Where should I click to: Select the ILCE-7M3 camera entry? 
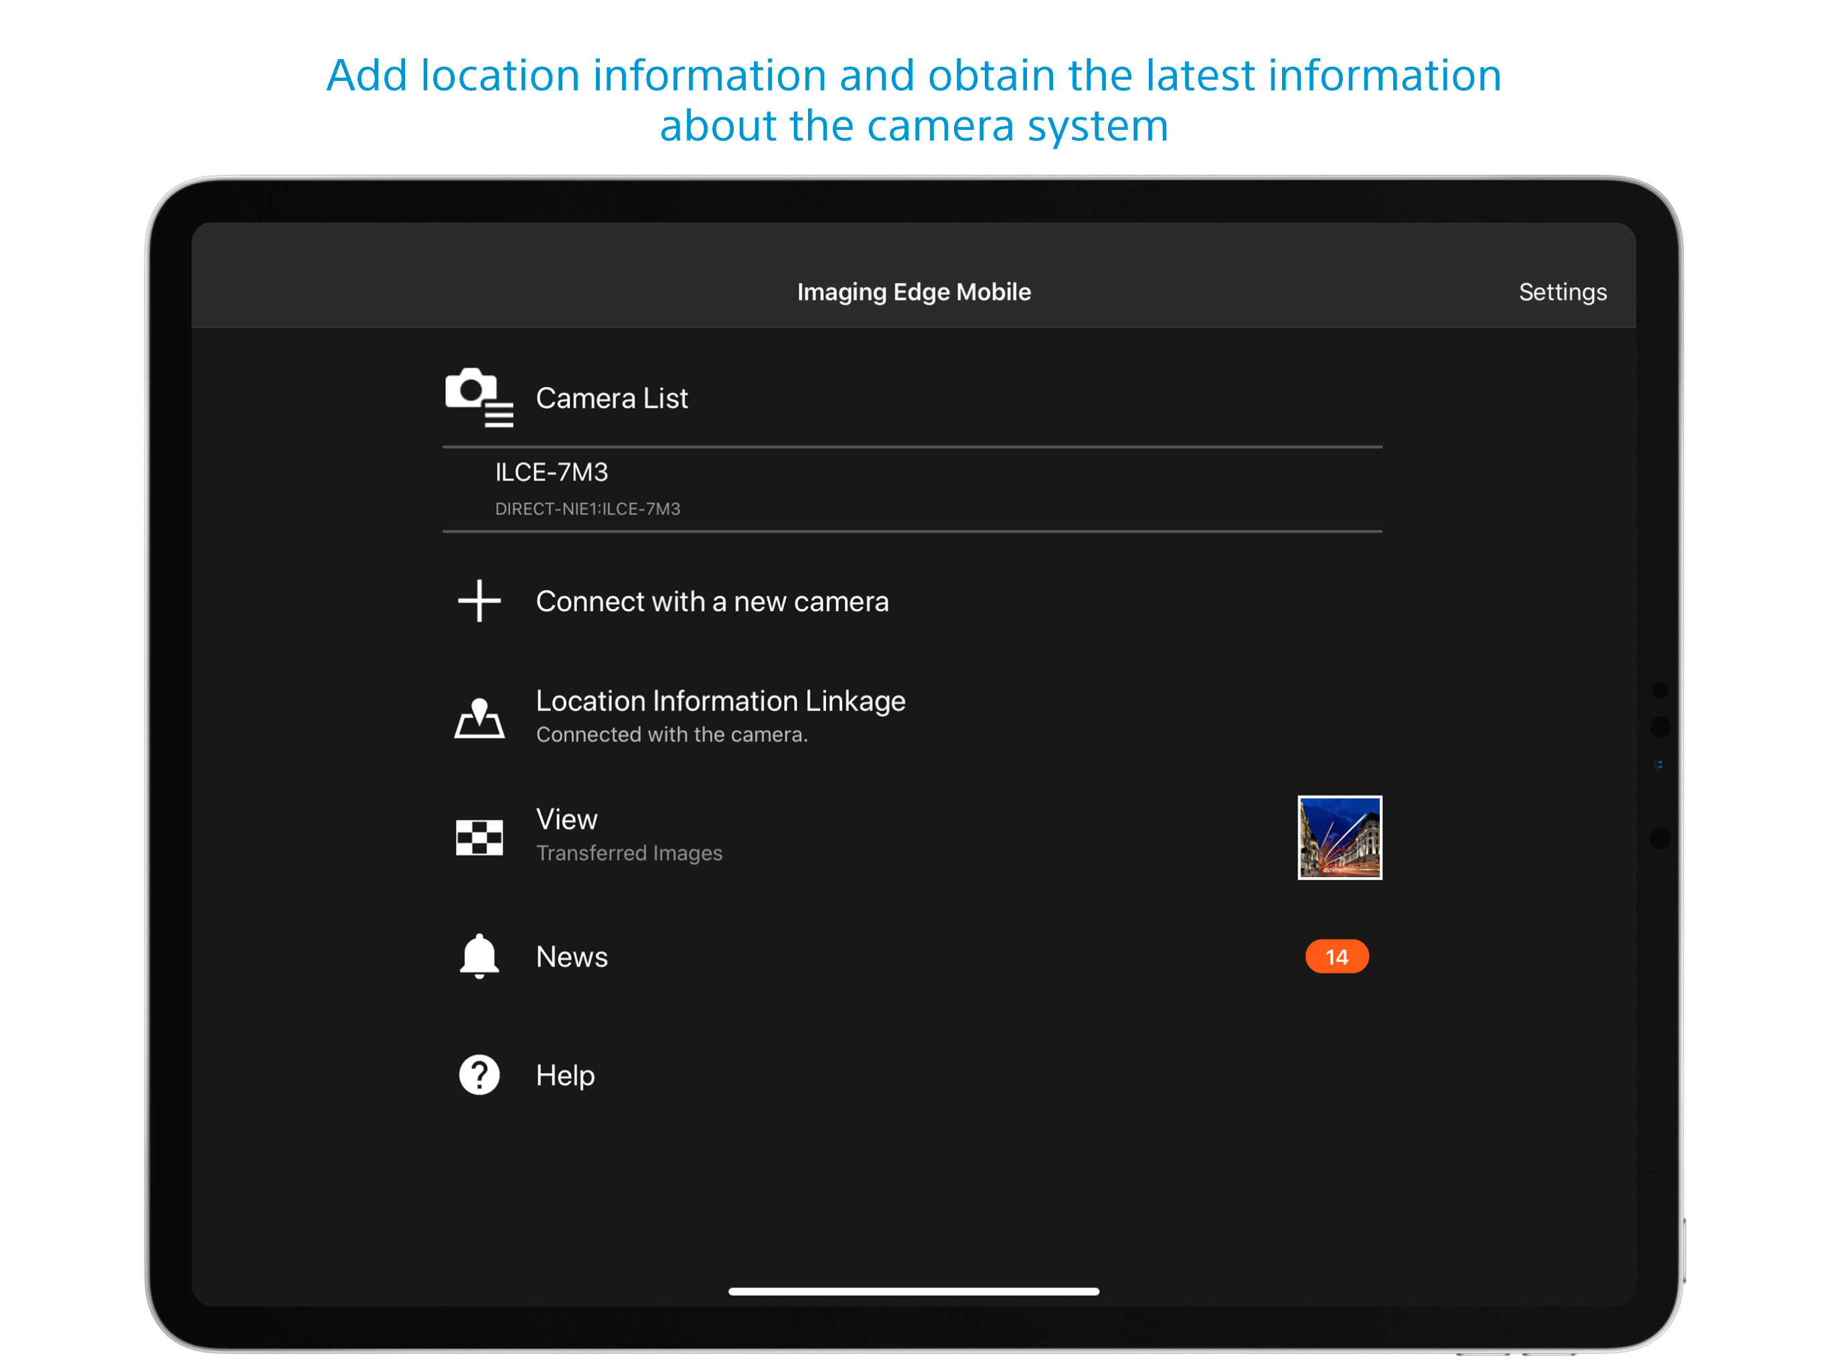pos(552,472)
